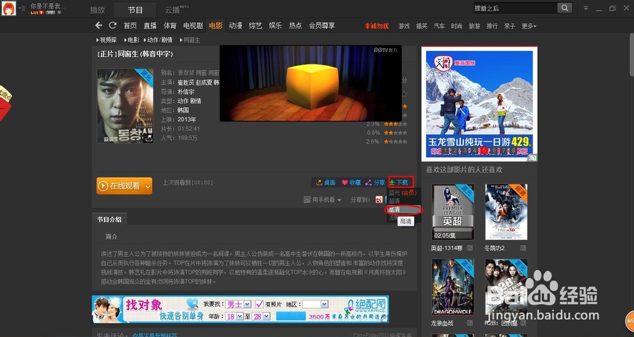The image size is (634, 337).
Task: Click director name 朴信宇
Action: coord(186,92)
